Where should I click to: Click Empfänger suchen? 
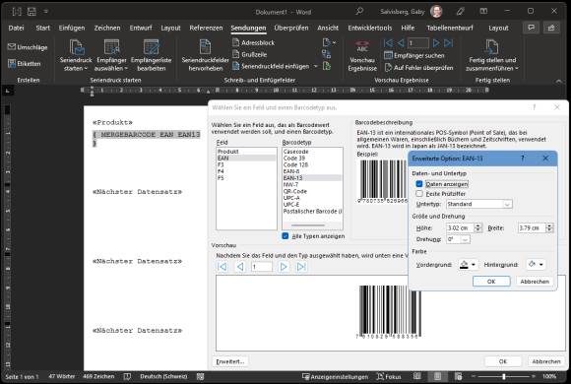tap(414, 56)
